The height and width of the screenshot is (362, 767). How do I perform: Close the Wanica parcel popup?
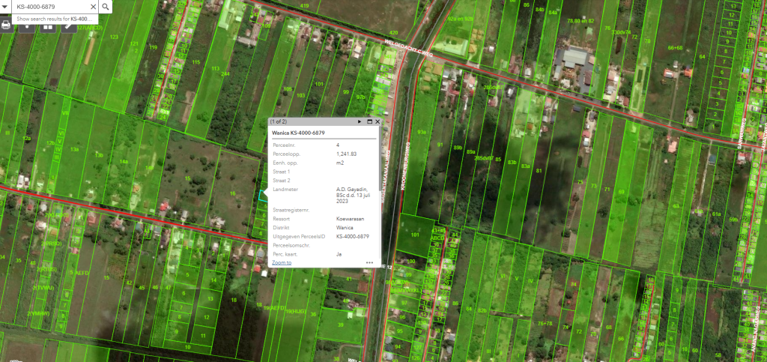[x=378, y=121]
